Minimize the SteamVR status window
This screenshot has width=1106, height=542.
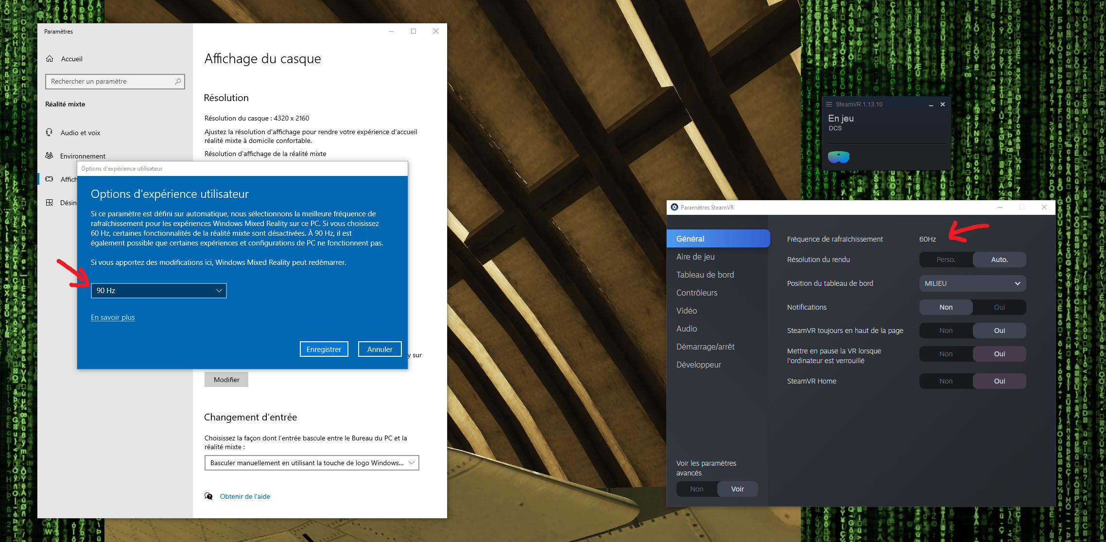(931, 105)
